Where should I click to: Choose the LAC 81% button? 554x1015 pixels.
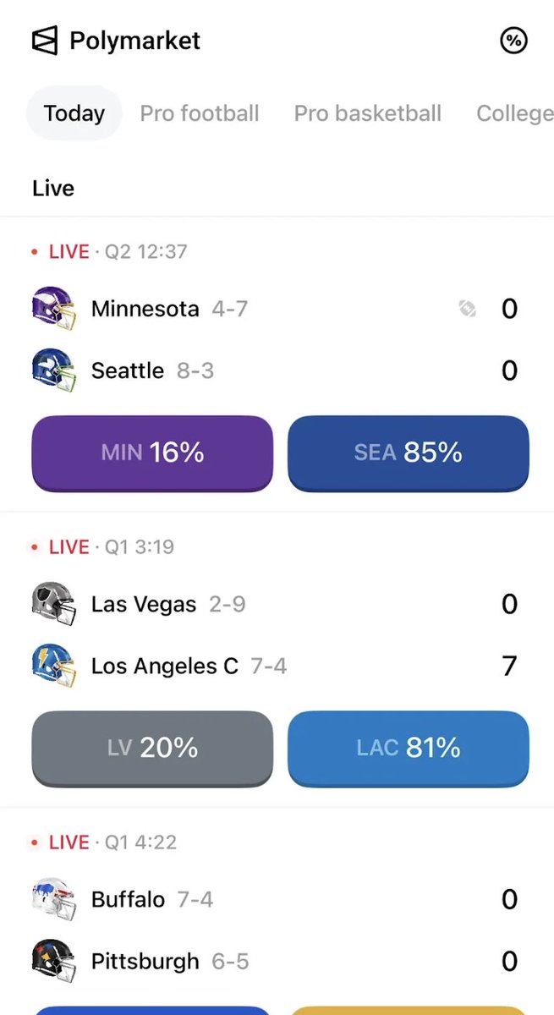pyautogui.click(x=409, y=748)
